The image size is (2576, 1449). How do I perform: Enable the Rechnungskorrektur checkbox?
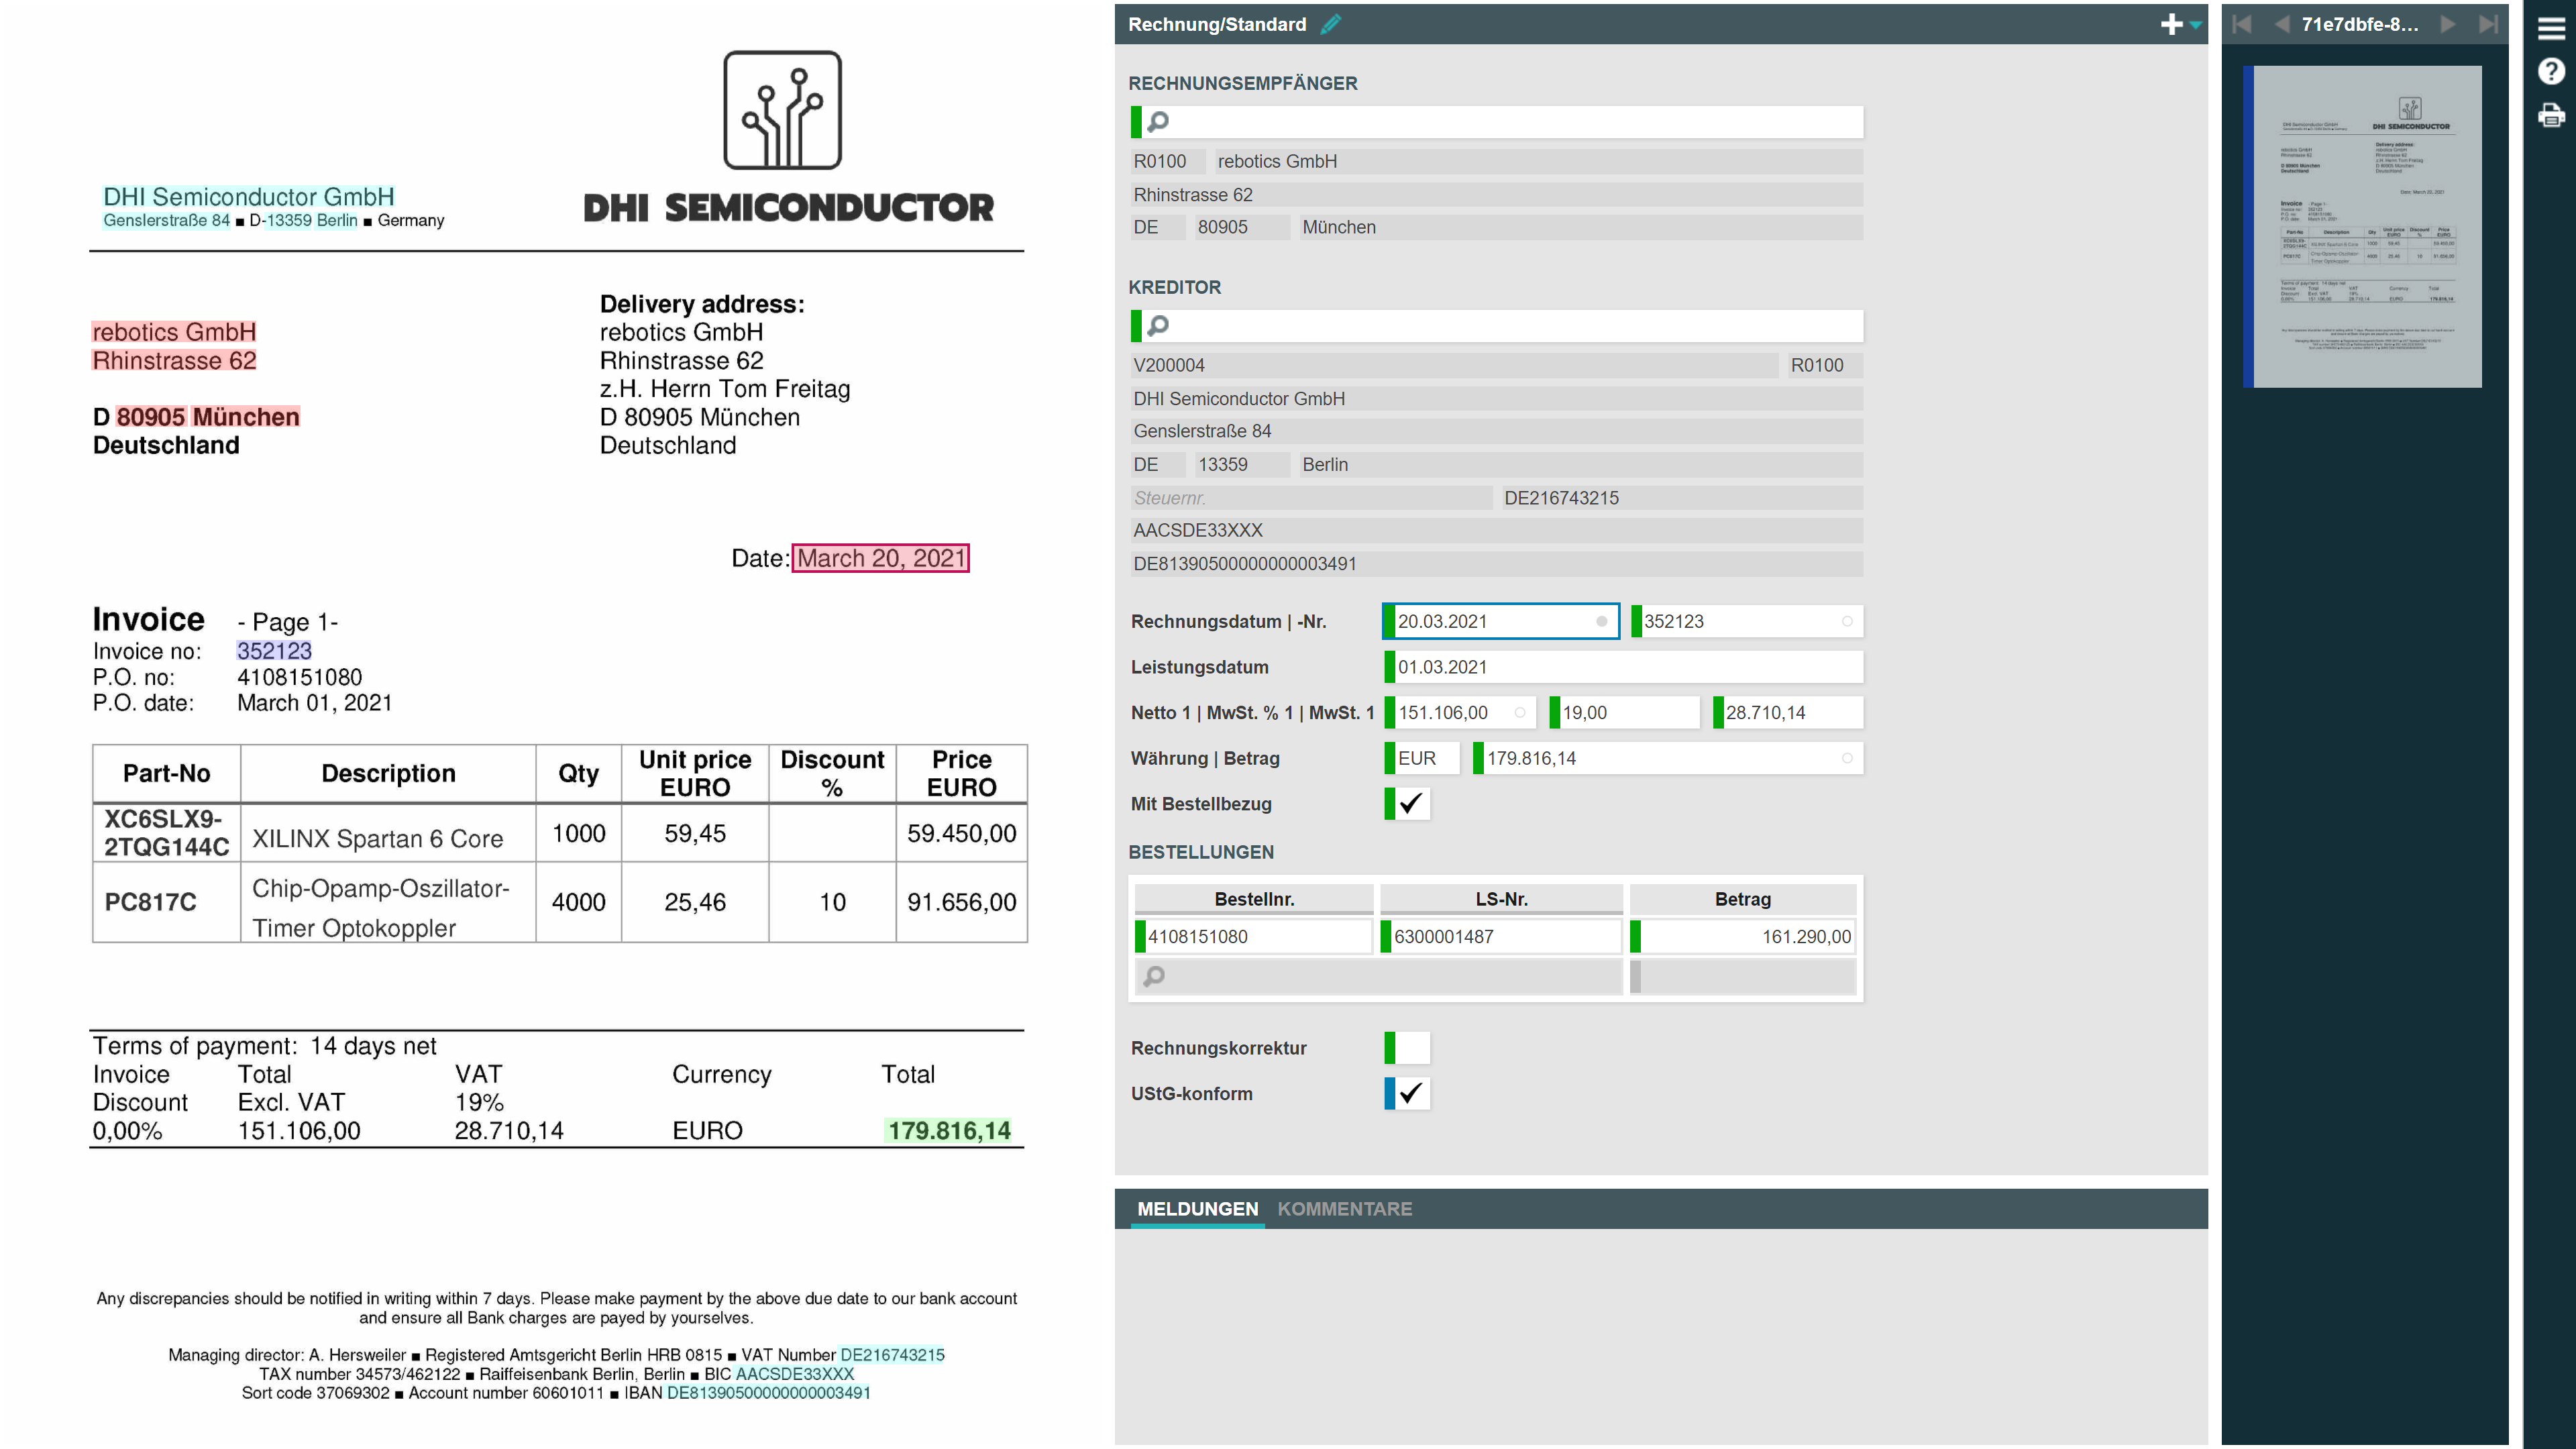tap(1410, 1047)
